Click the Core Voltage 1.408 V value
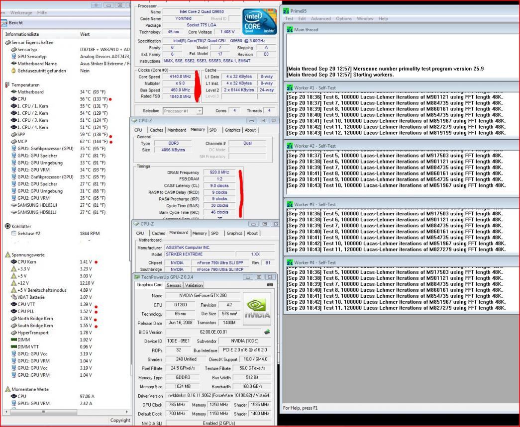 coord(227,32)
